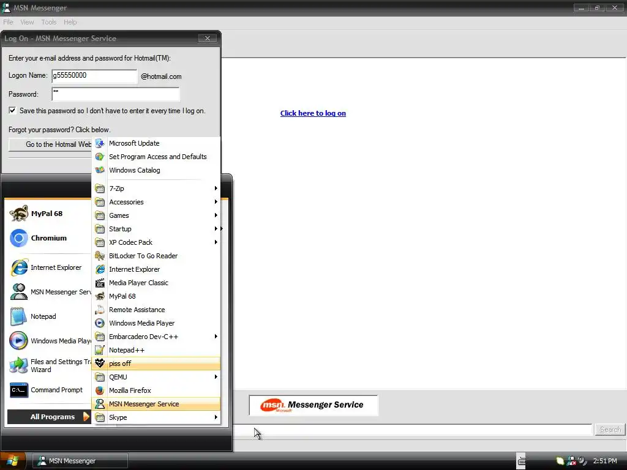Screen dimensions: 627x470
Task: Click the Command Prompt icon
Action: [19, 390]
